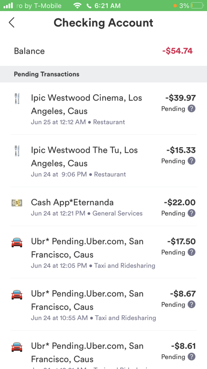Viewport: 207px width, 369px height.
Task: Tap question mark beside -$17.50 pending
Action: coord(191,252)
